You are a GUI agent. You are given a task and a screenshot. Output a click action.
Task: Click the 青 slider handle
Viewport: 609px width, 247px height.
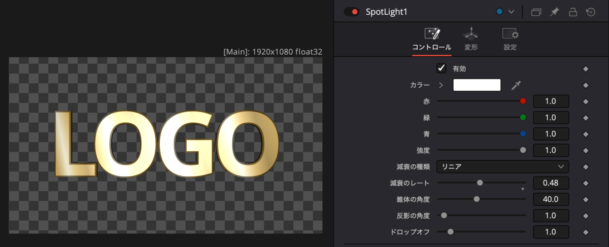click(523, 134)
